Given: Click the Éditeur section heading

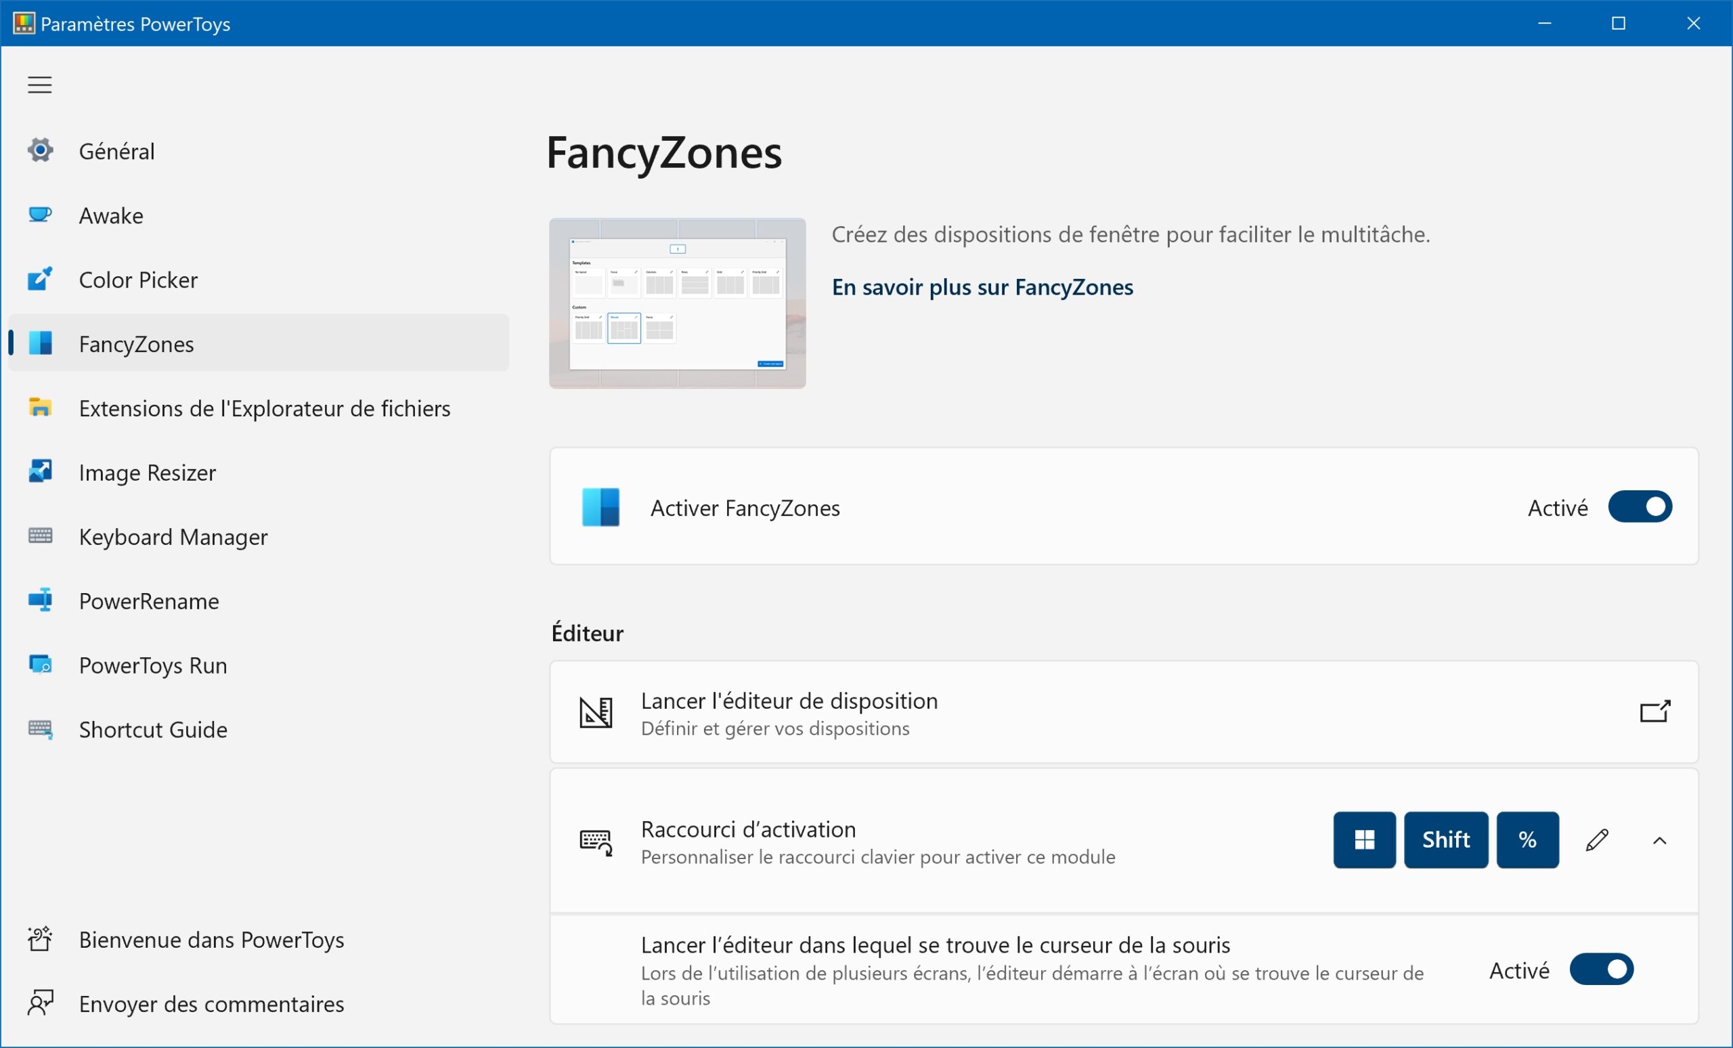Looking at the screenshot, I should (x=588, y=633).
